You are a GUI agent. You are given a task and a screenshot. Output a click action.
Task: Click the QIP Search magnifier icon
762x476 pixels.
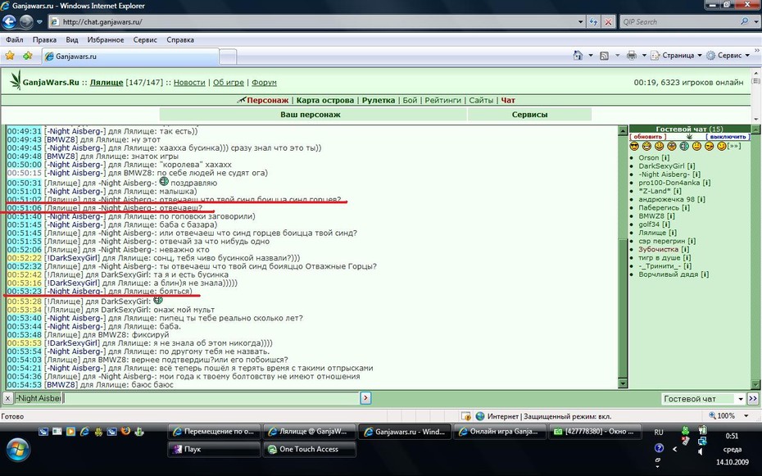click(x=745, y=22)
